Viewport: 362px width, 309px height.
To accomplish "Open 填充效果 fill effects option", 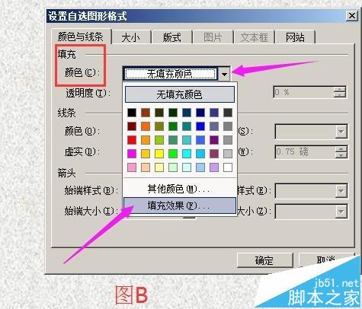I will coord(180,205).
